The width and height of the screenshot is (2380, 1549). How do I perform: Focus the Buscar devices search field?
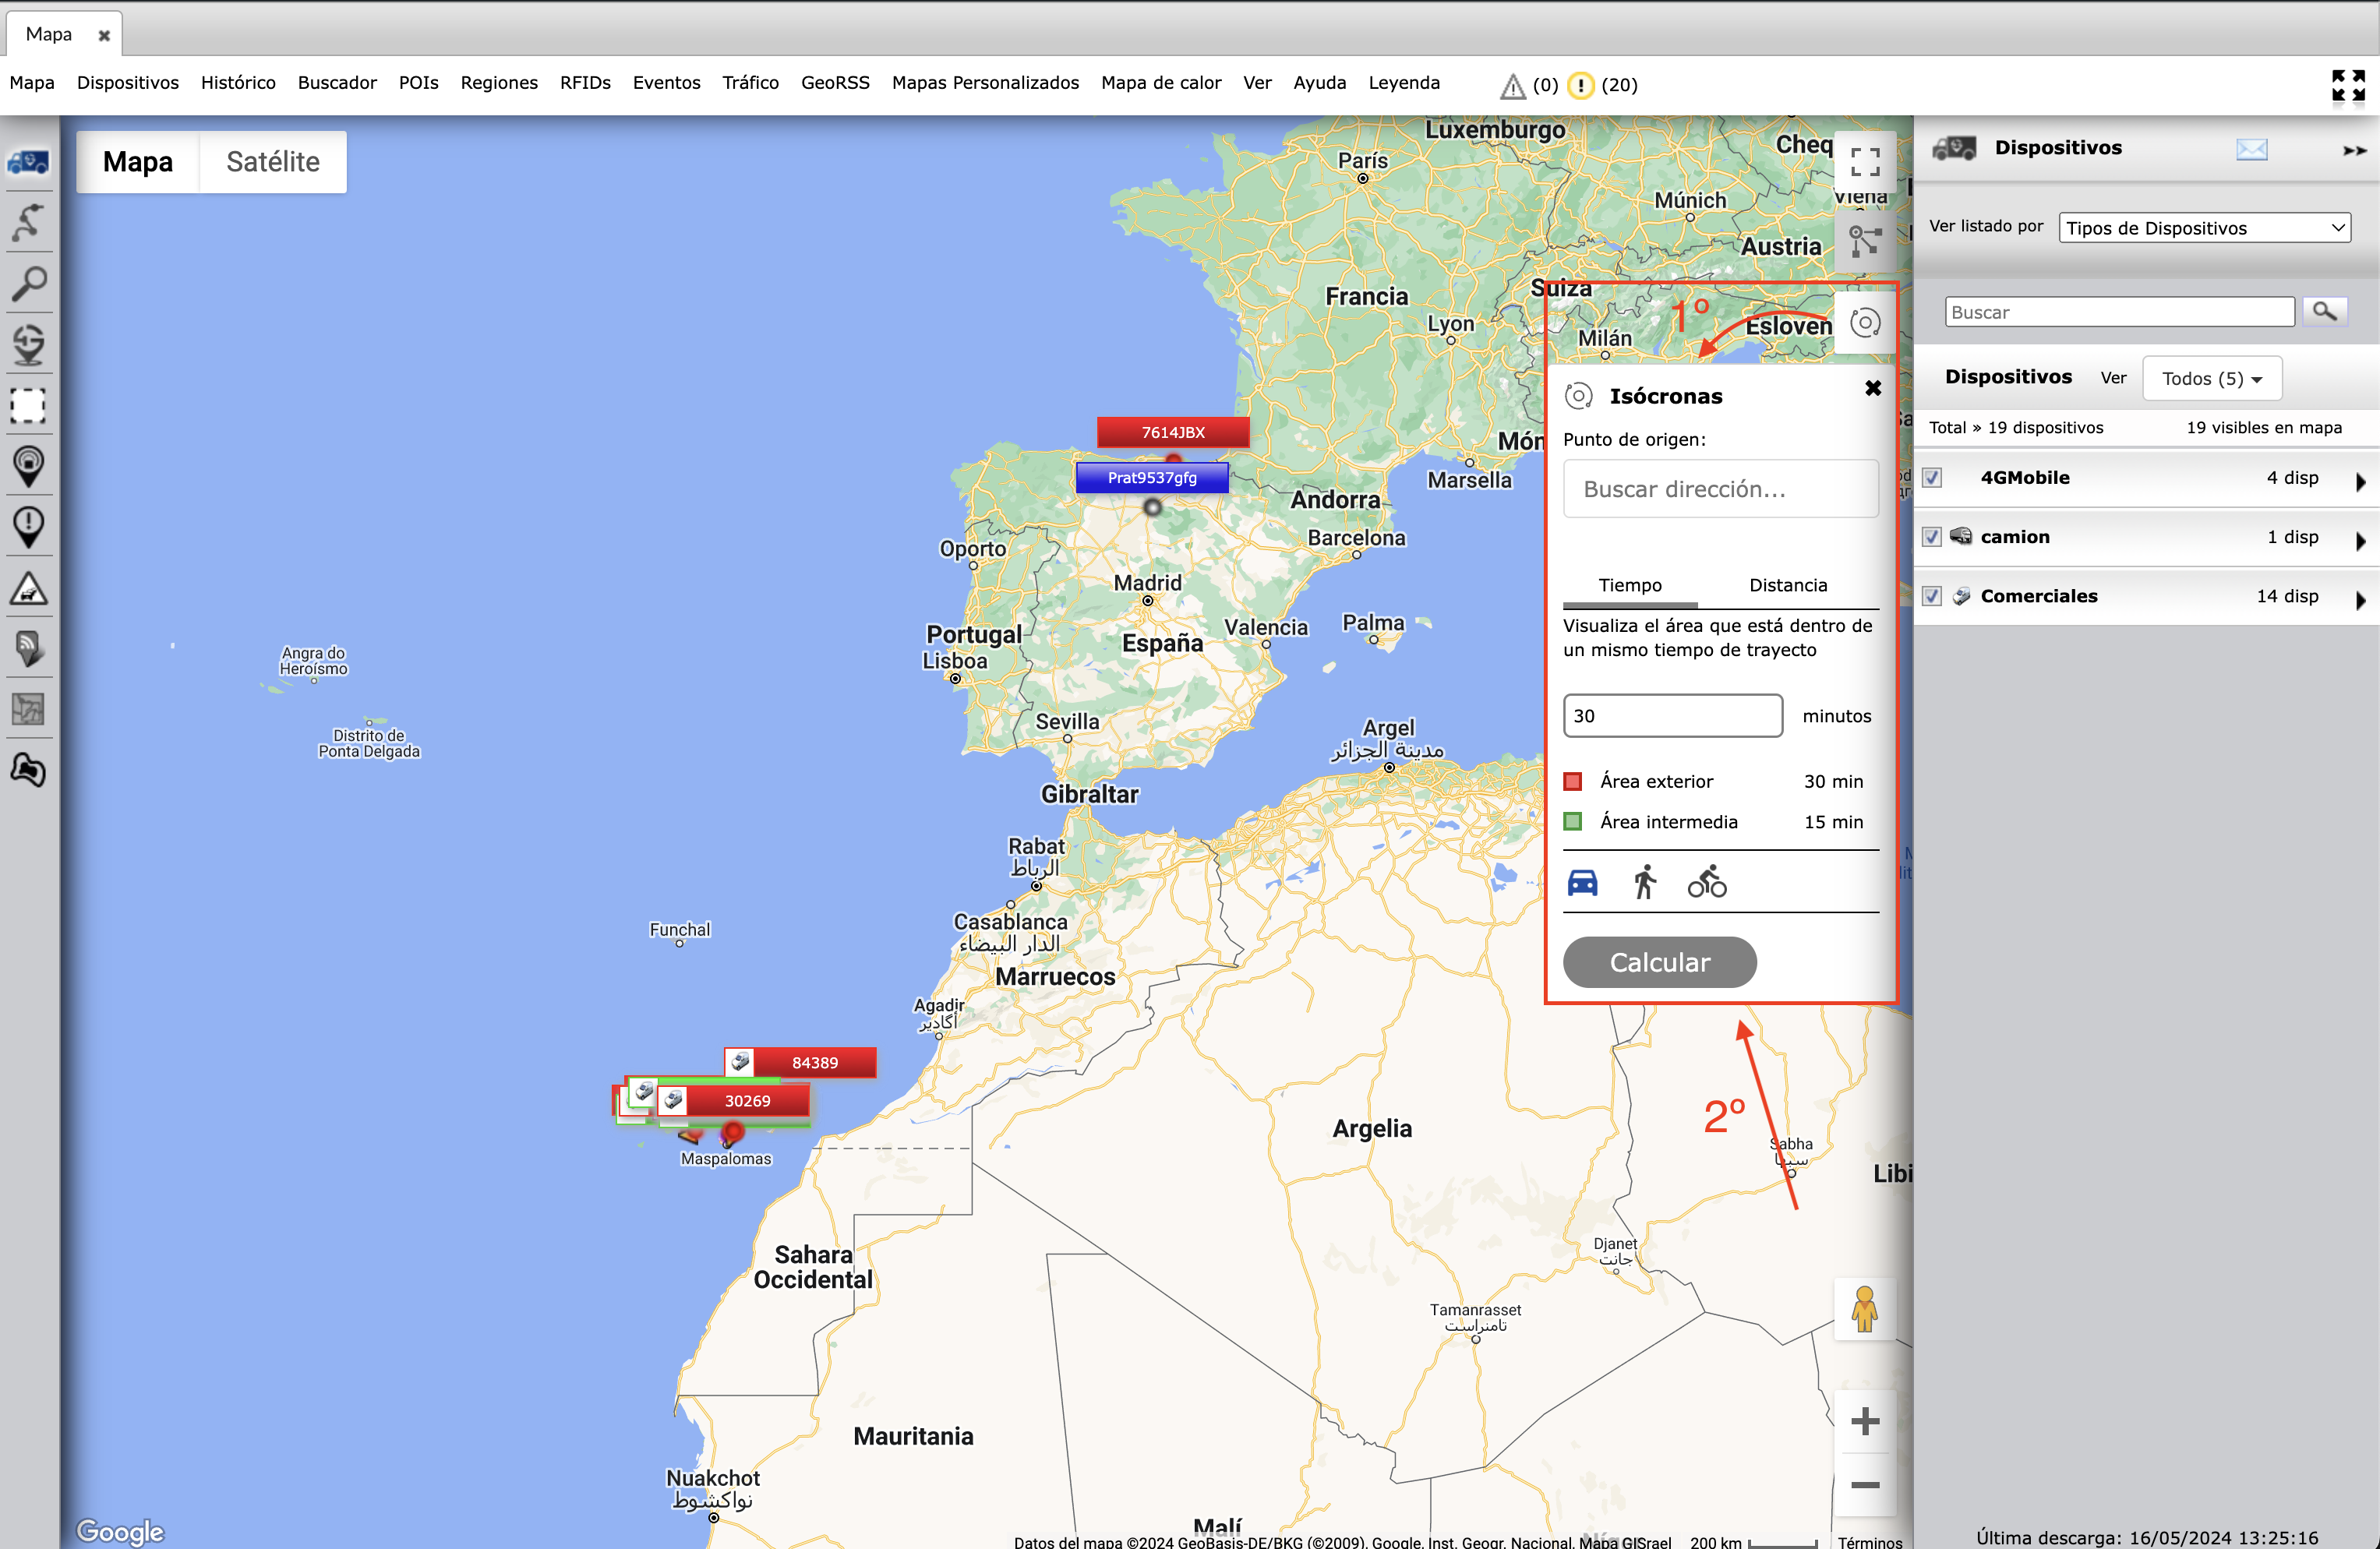pyautogui.click(x=2119, y=312)
